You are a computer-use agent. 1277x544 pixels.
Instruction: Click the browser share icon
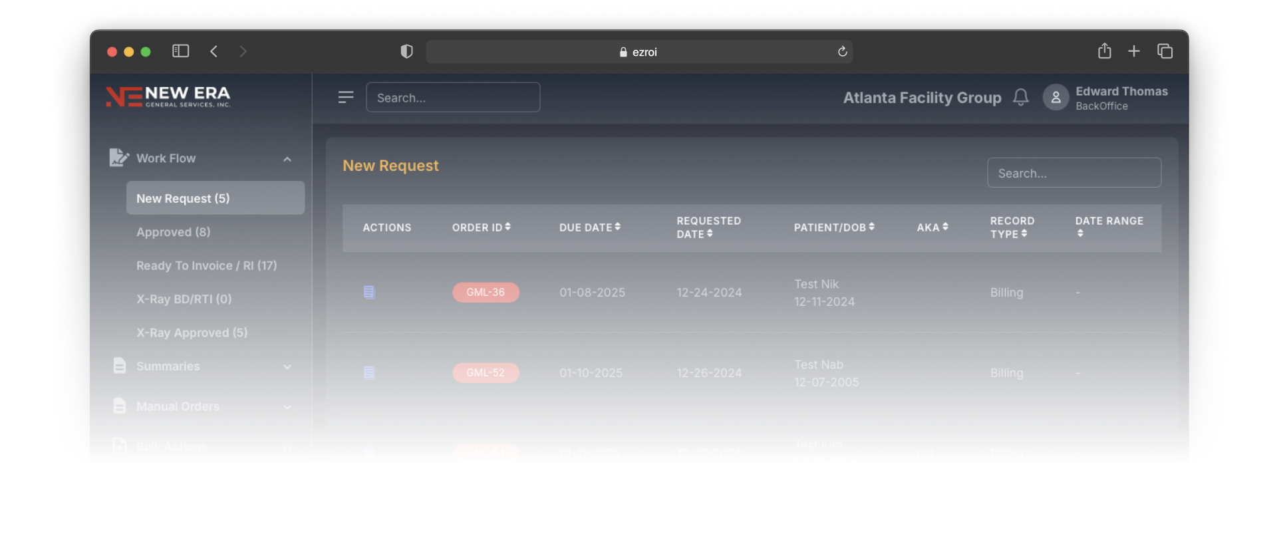1104,51
